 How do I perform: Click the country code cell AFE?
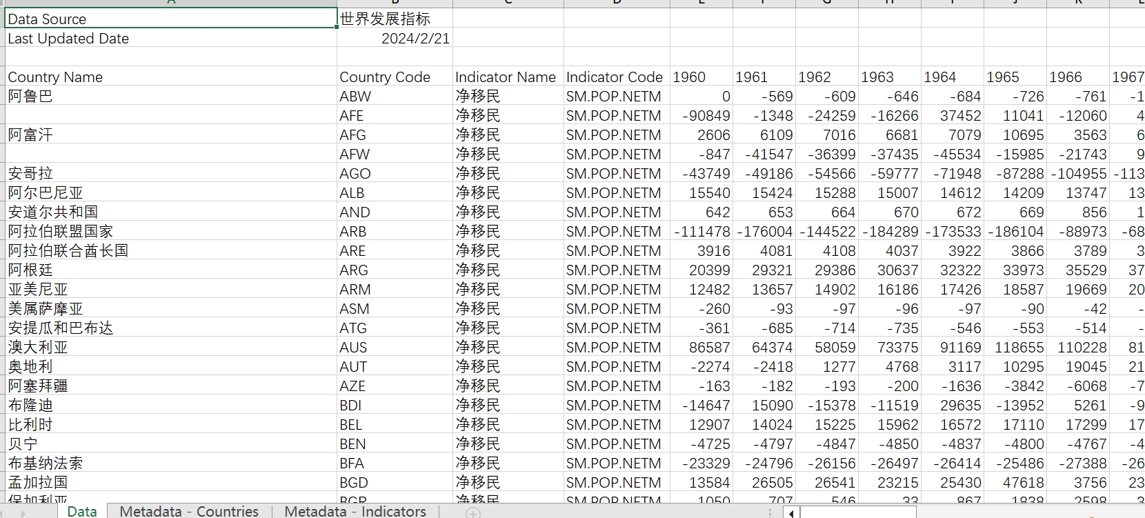395,115
